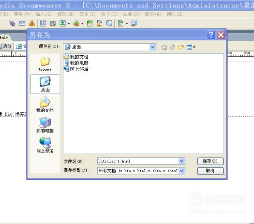Open the 文件名 dropdown arrow
This screenshot has height=224, width=254.
point(182,161)
